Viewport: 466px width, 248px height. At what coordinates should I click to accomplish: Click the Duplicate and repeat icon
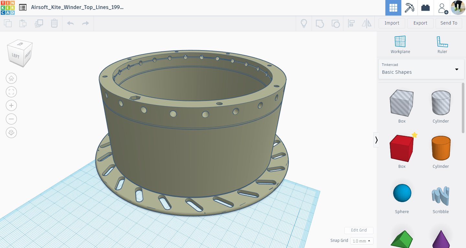point(39,23)
